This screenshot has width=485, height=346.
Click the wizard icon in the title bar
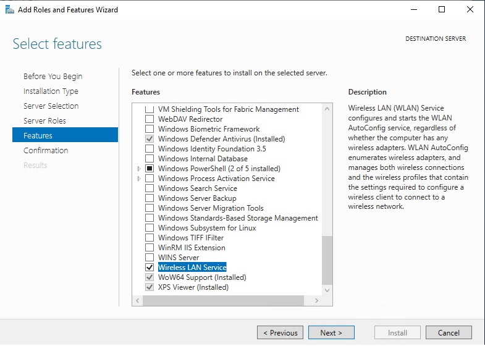tap(10, 10)
